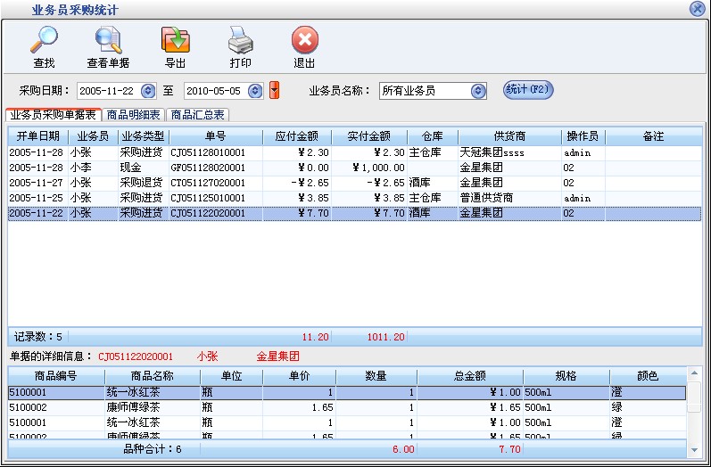The width and height of the screenshot is (711, 467).
Task: Open the end date 2010-05-05 dropdown
Action: point(255,91)
